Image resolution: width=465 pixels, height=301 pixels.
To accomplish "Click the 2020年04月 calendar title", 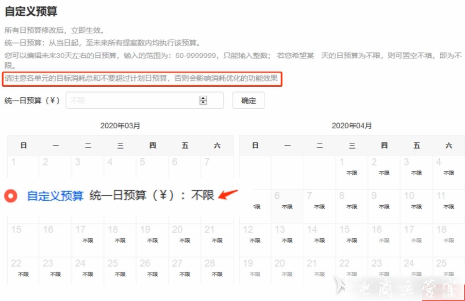I will (352, 126).
